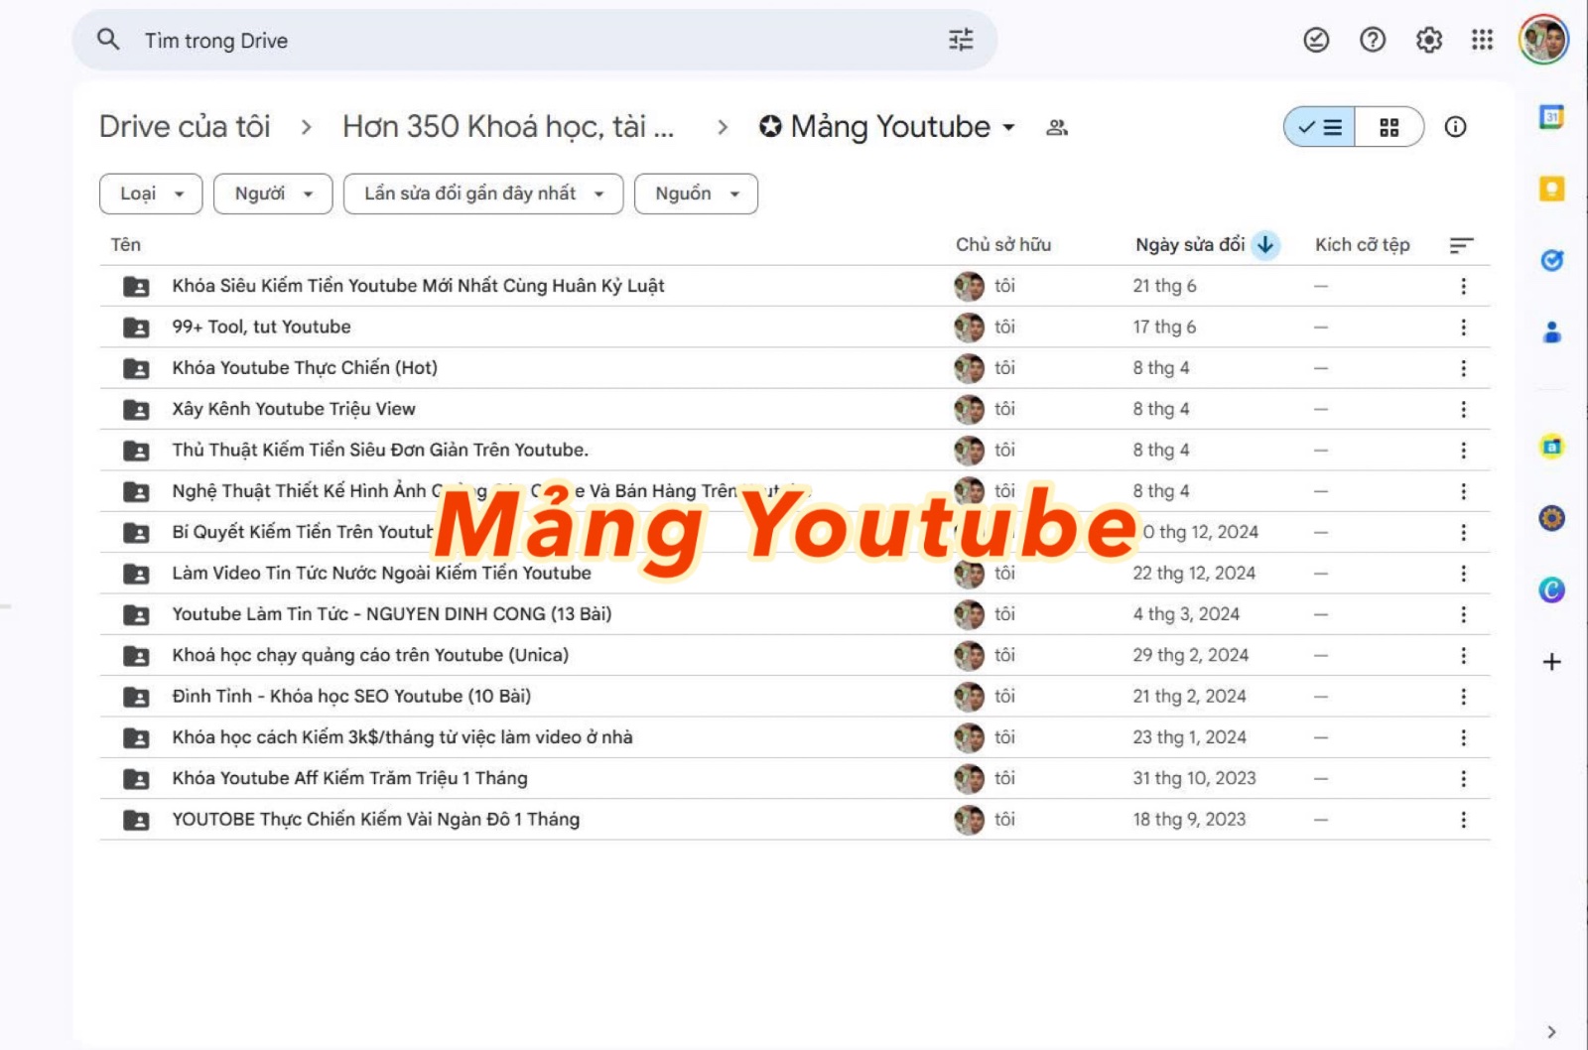This screenshot has height=1050, width=1588.
Task: Open the Help question mark
Action: pyautogui.click(x=1373, y=40)
